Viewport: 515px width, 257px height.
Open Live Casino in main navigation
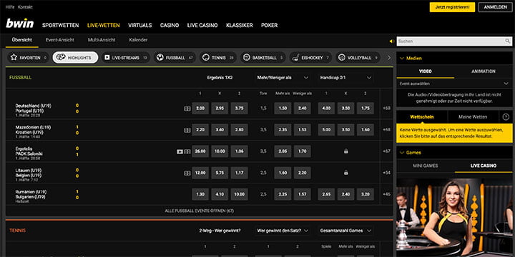[x=202, y=25]
